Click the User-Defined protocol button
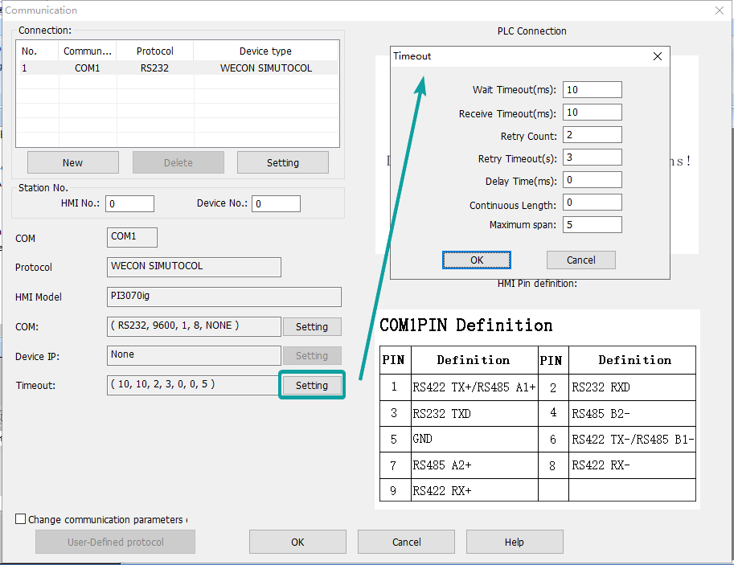The image size is (734, 565). coord(115,541)
